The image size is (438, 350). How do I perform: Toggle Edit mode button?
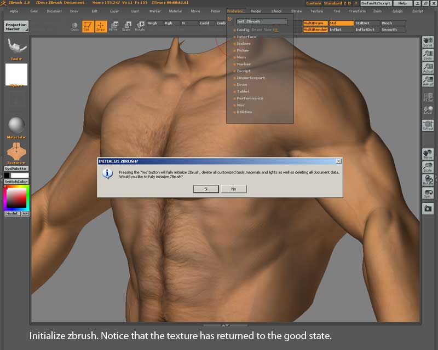[x=87, y=26]
